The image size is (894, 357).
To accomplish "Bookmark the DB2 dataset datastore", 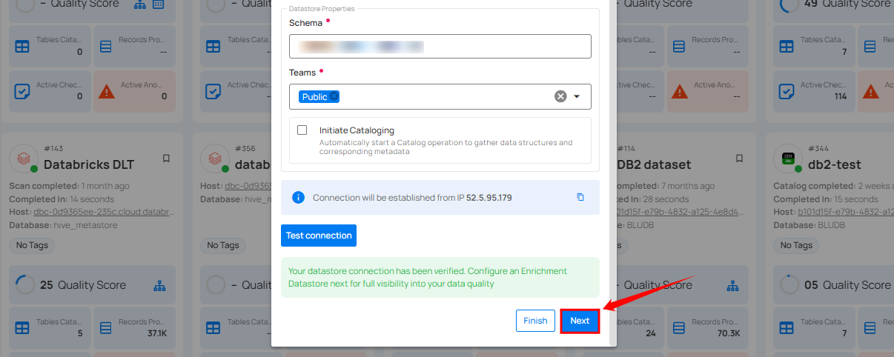I will click(739, 159).
